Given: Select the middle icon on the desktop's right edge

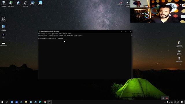Looking at the screenshot, I should [x=179, y=53].
